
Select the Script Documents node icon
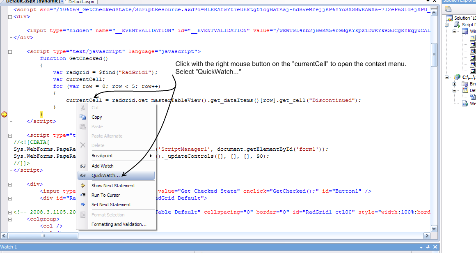457,25
